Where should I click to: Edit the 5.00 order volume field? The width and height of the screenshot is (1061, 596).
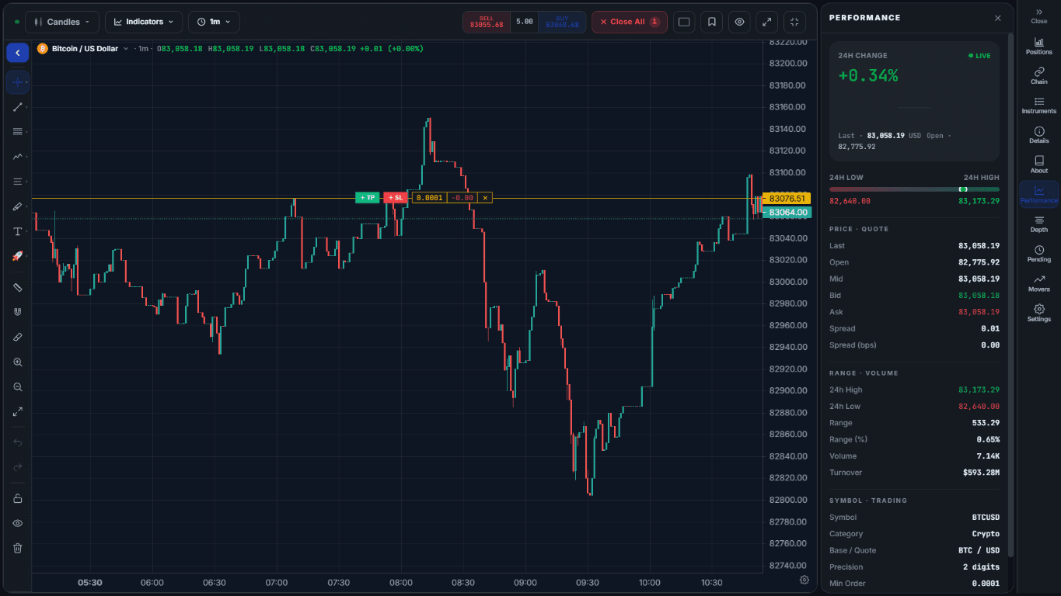(524, 22)
